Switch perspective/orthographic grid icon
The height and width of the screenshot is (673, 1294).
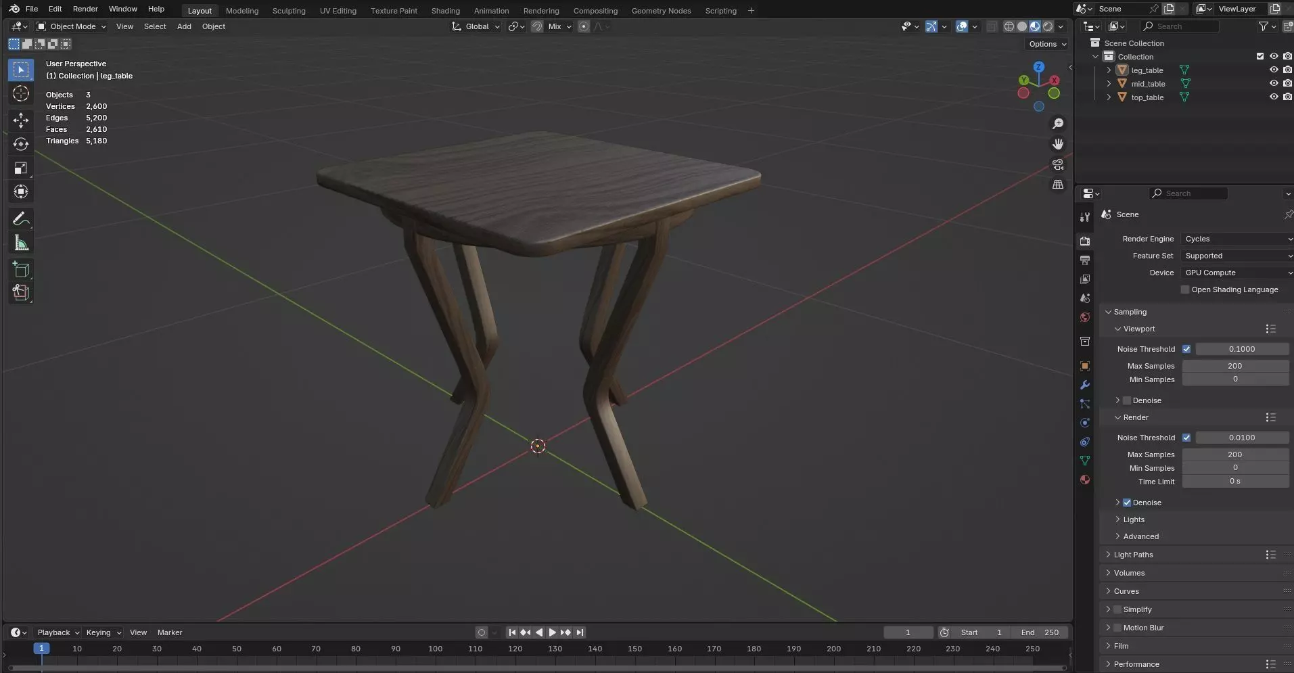point(1058,184)
